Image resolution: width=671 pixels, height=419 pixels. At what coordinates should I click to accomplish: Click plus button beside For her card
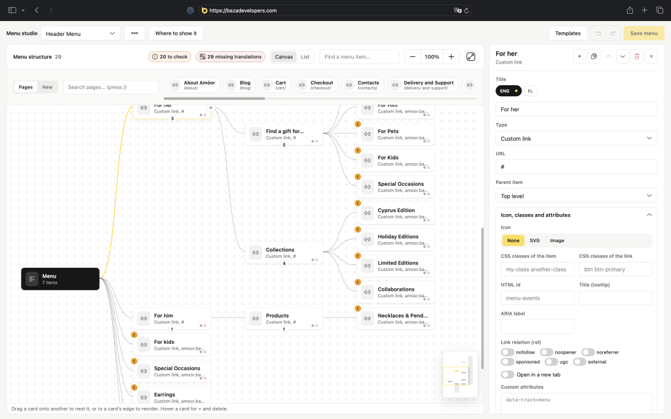(x=210, y=108)
